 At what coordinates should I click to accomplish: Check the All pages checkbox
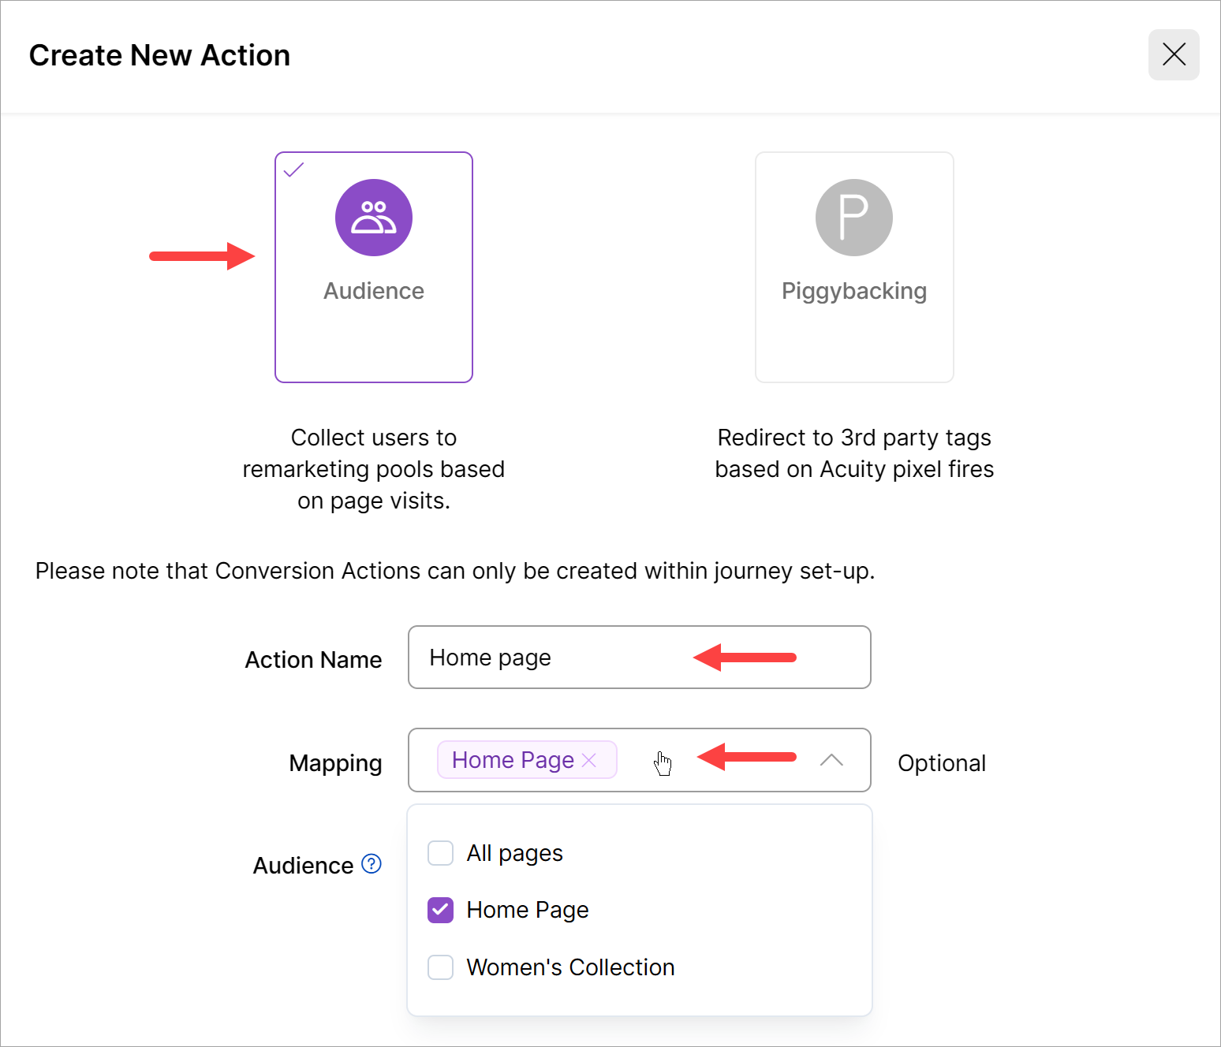[x=440, y=853]
